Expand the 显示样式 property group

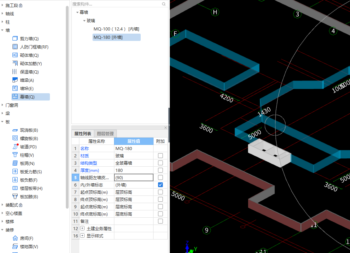(x=82, y=236)
